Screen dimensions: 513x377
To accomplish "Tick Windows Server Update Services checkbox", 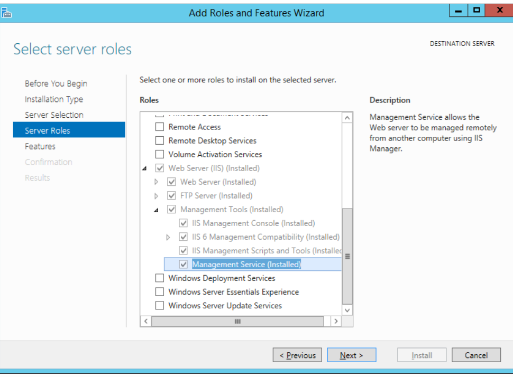I will [160, 306].
